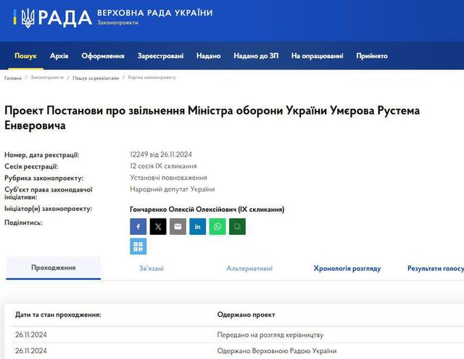Select the Прийнято navigation item
Viewport: 464px width, 359px height.
pyautogui.click(x=371, y=56)
